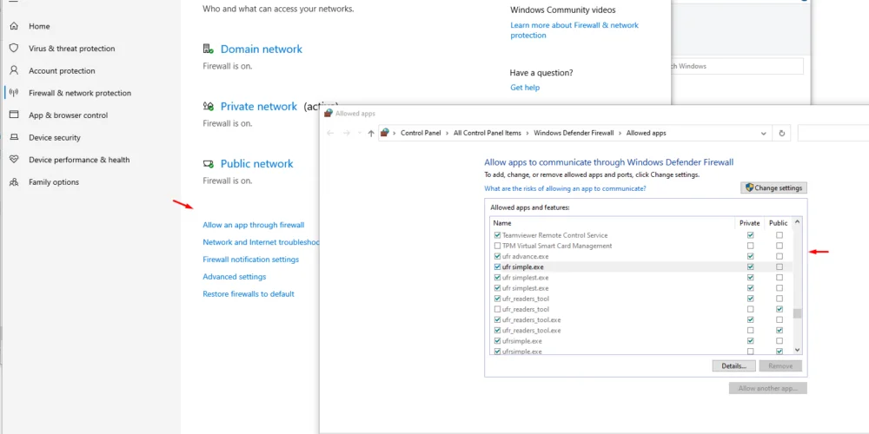Select the Device performance & health heart icon

pos(15,160)
